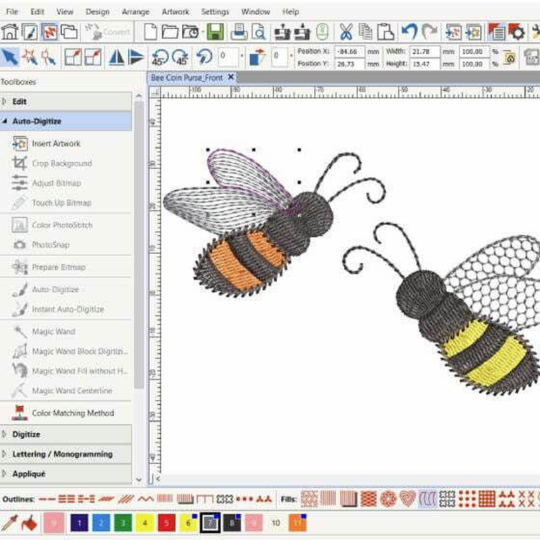Viewport: 540px width, 540px height.
Task: Click the Width input field
Action: pyautogui.click(x=424, y=51)
